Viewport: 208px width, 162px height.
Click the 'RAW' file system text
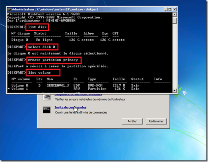click(76, 89)
